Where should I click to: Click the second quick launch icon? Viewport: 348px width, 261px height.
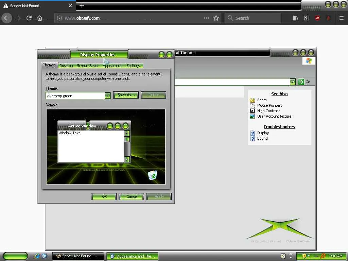pyautogui.click(x=45, y=256)
